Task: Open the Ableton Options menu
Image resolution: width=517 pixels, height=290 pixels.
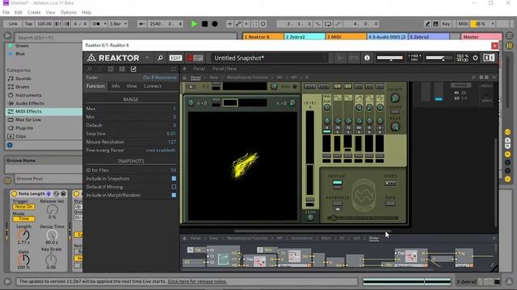Action: tap(68, 13)
